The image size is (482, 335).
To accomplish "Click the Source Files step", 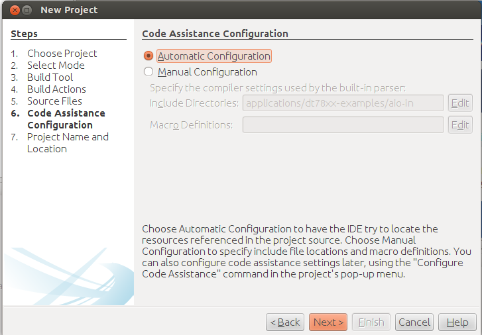I will (54, 101).
